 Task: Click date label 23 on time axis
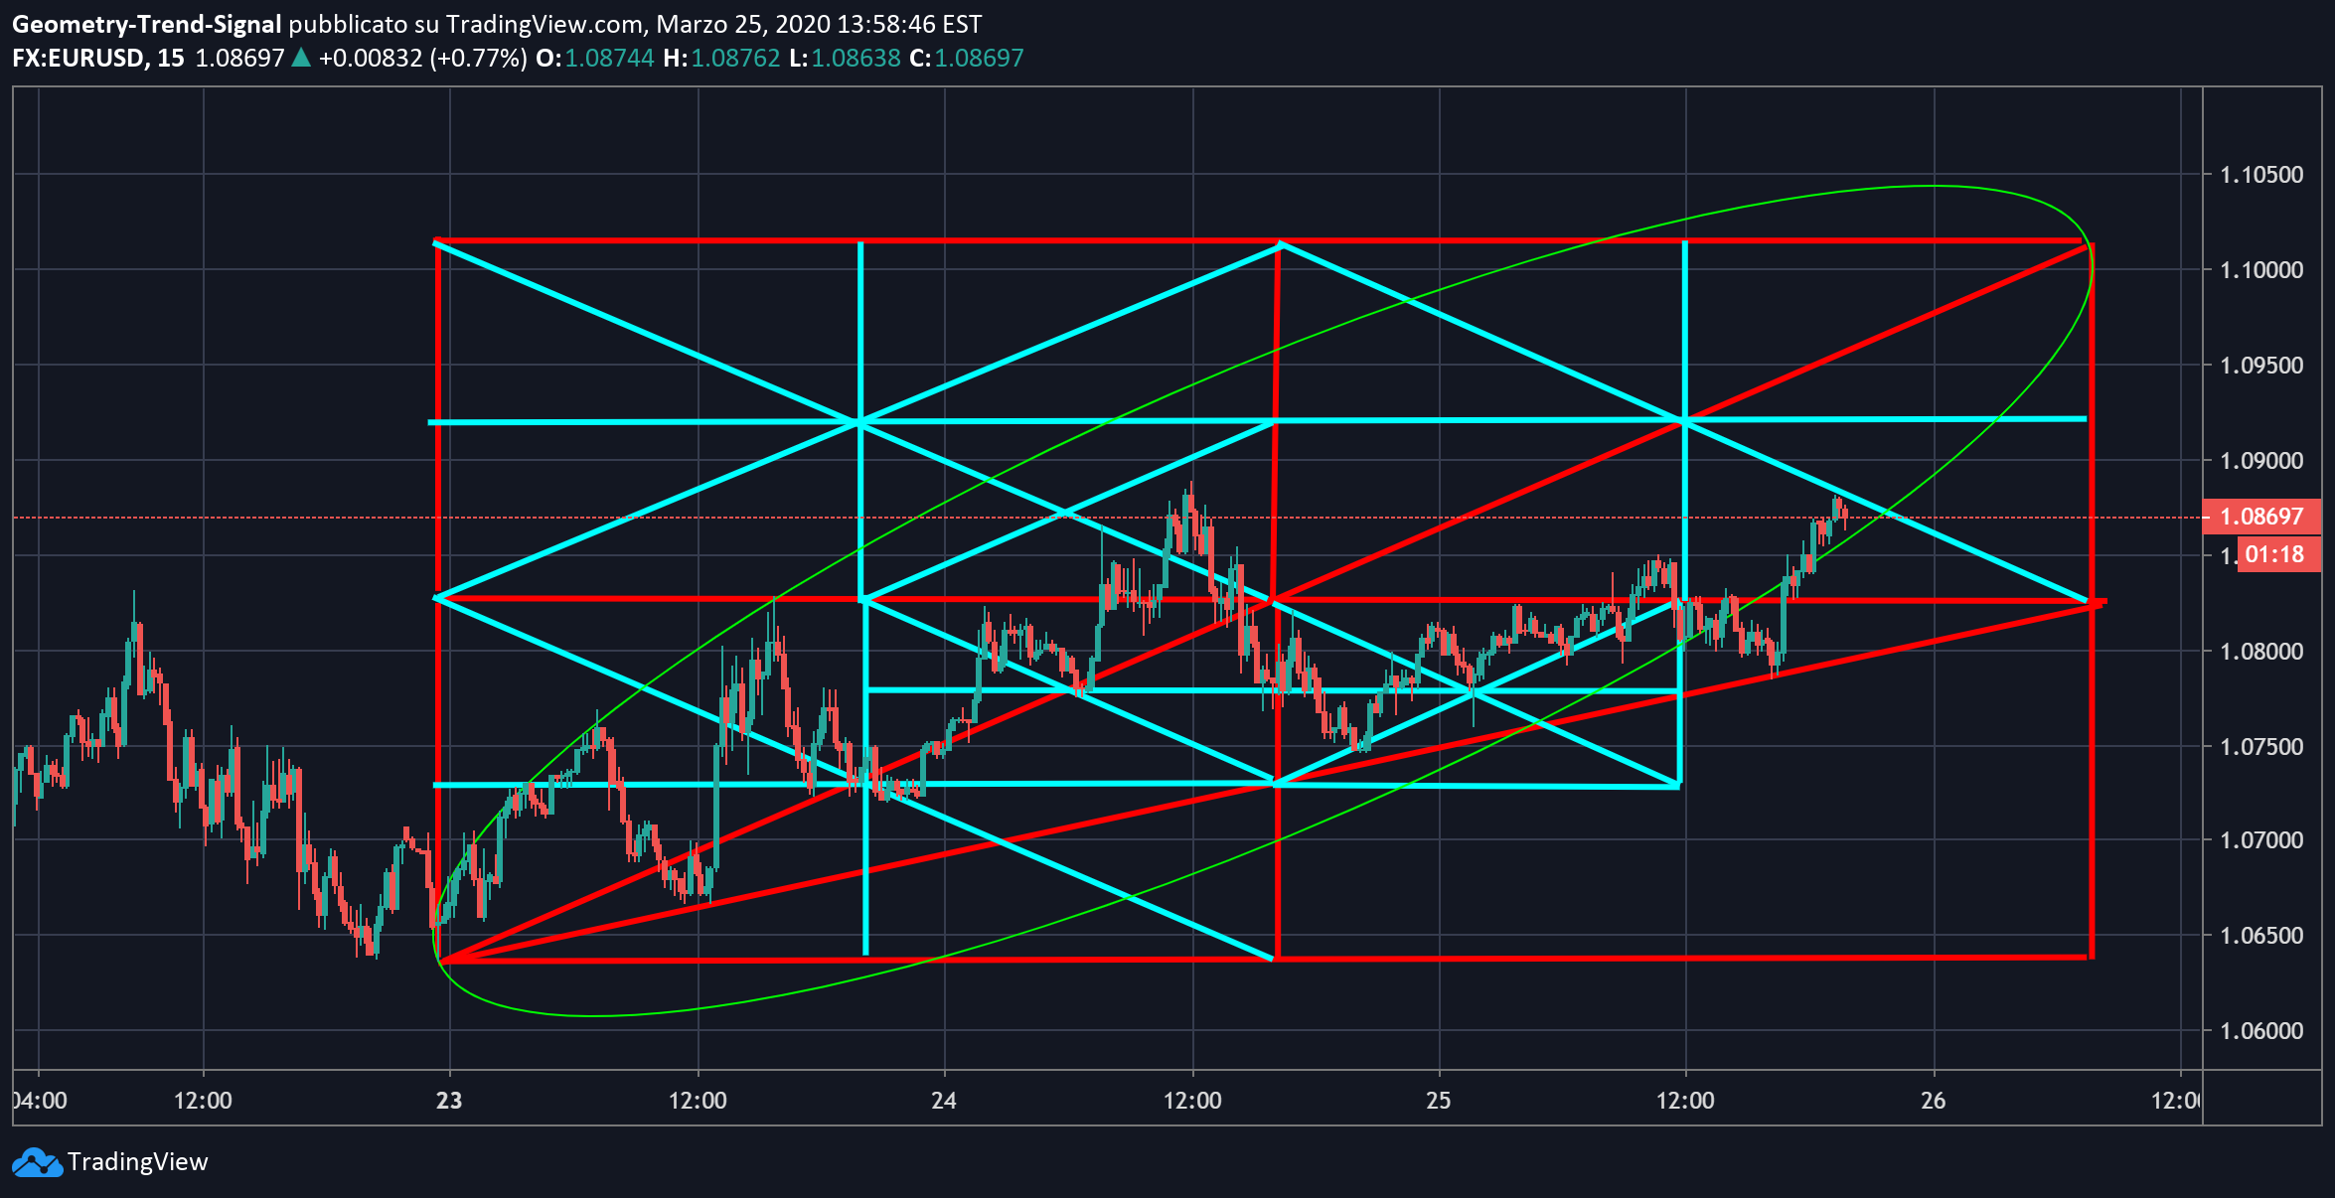click(x=449, y=1101)
